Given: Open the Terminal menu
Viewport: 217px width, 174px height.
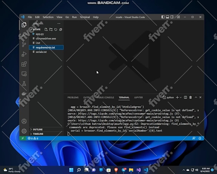Looking at the screenshot, I should 85,17.
